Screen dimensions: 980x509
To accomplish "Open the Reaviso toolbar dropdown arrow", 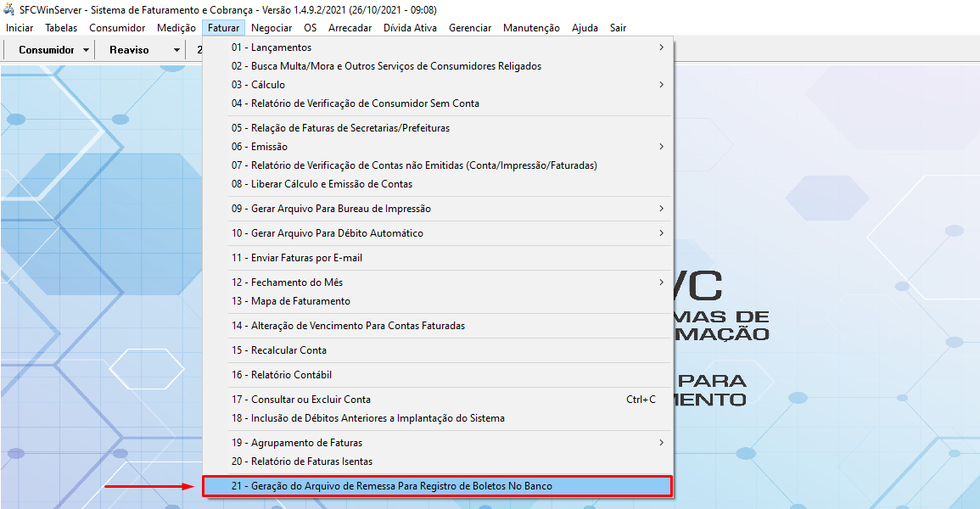I will [176, 50].
